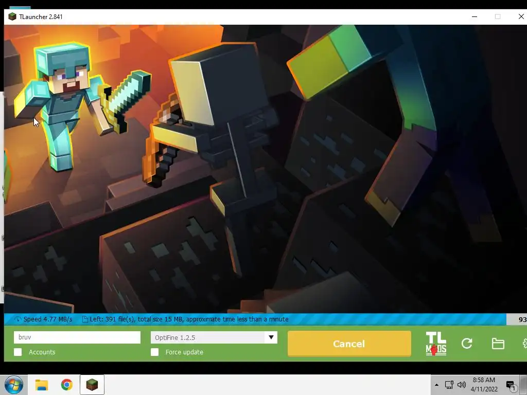The image size is (527, 395).
Task: Enable the Force update checkbox
Action: [x=154, y=352]
